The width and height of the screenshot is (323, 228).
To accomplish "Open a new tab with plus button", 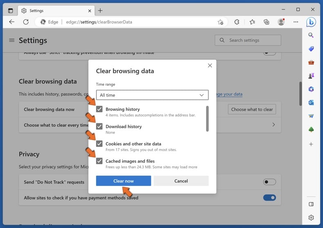I will [x=100, y=11].
